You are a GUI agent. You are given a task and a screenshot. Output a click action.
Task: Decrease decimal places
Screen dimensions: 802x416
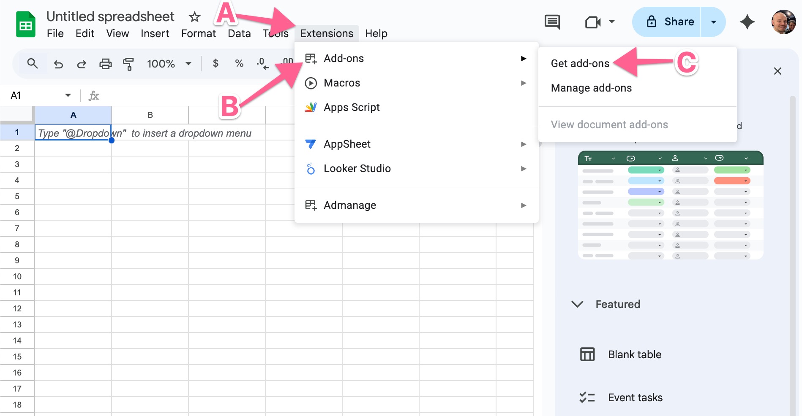[262, 64]
